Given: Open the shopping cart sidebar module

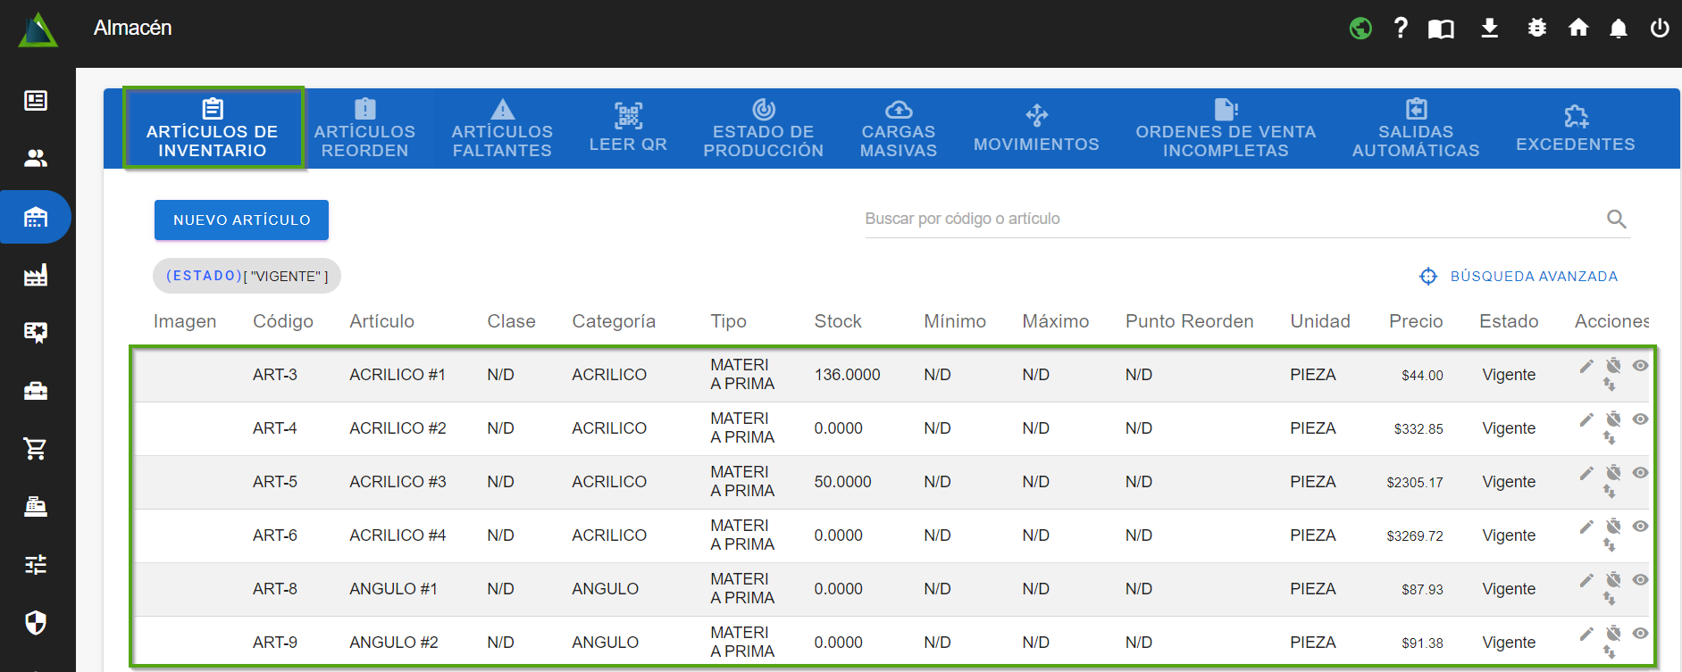Looking at the screenshot, I should click(36, 449).
